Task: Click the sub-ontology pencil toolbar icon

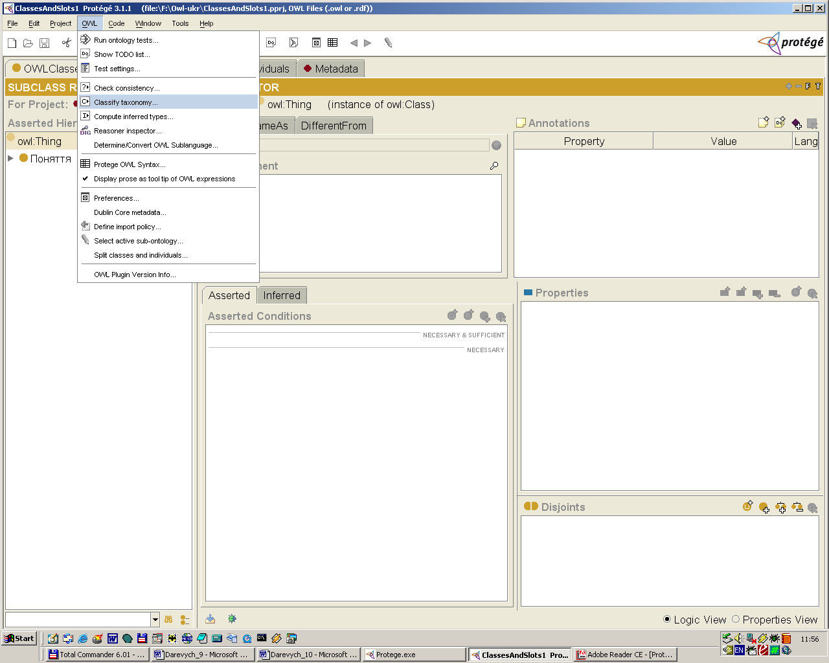Action: coord(388,43)
